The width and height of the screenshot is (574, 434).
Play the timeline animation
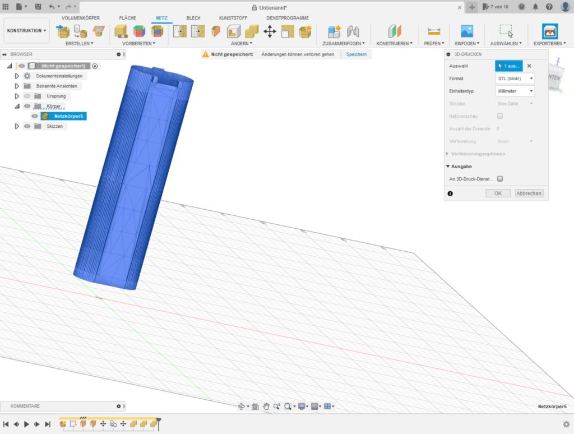26,424
